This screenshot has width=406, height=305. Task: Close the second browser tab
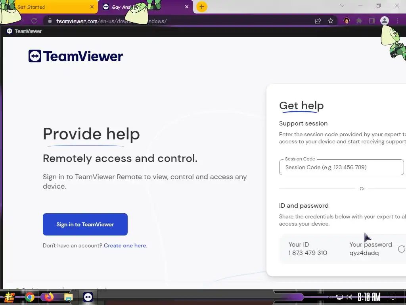tap(187, 7)
